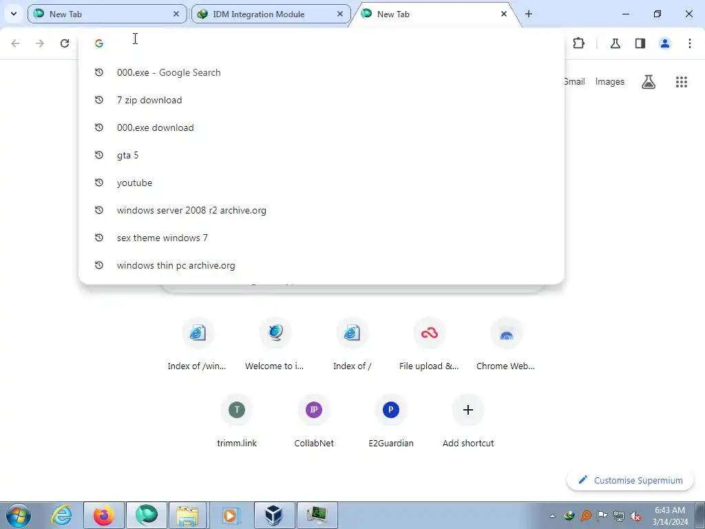Viewport: 705px width, 529px height.
Task: Launch Internet Explorer from taskbar
Action: click(61, 515)
